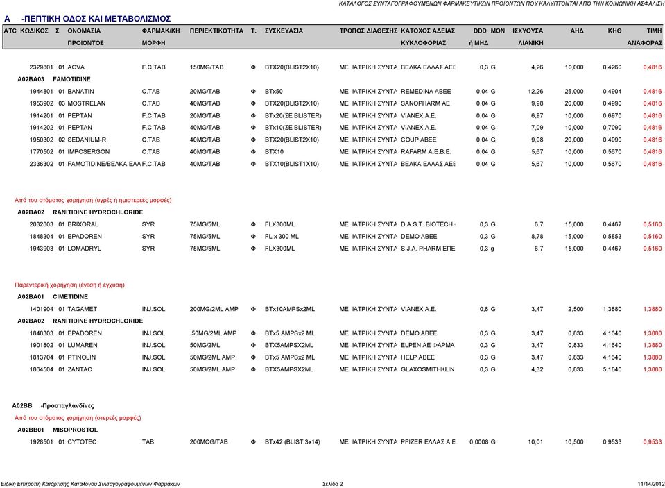The width and height of the screenshot is (665, 488).
Task: Click license holder REMEDINA ABEE
Action: pyautogui.click(x=426, y=92)
